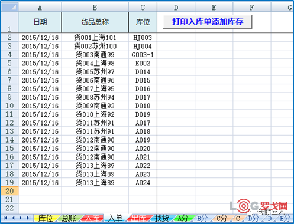Select cell A018

(x=143, y=131)
